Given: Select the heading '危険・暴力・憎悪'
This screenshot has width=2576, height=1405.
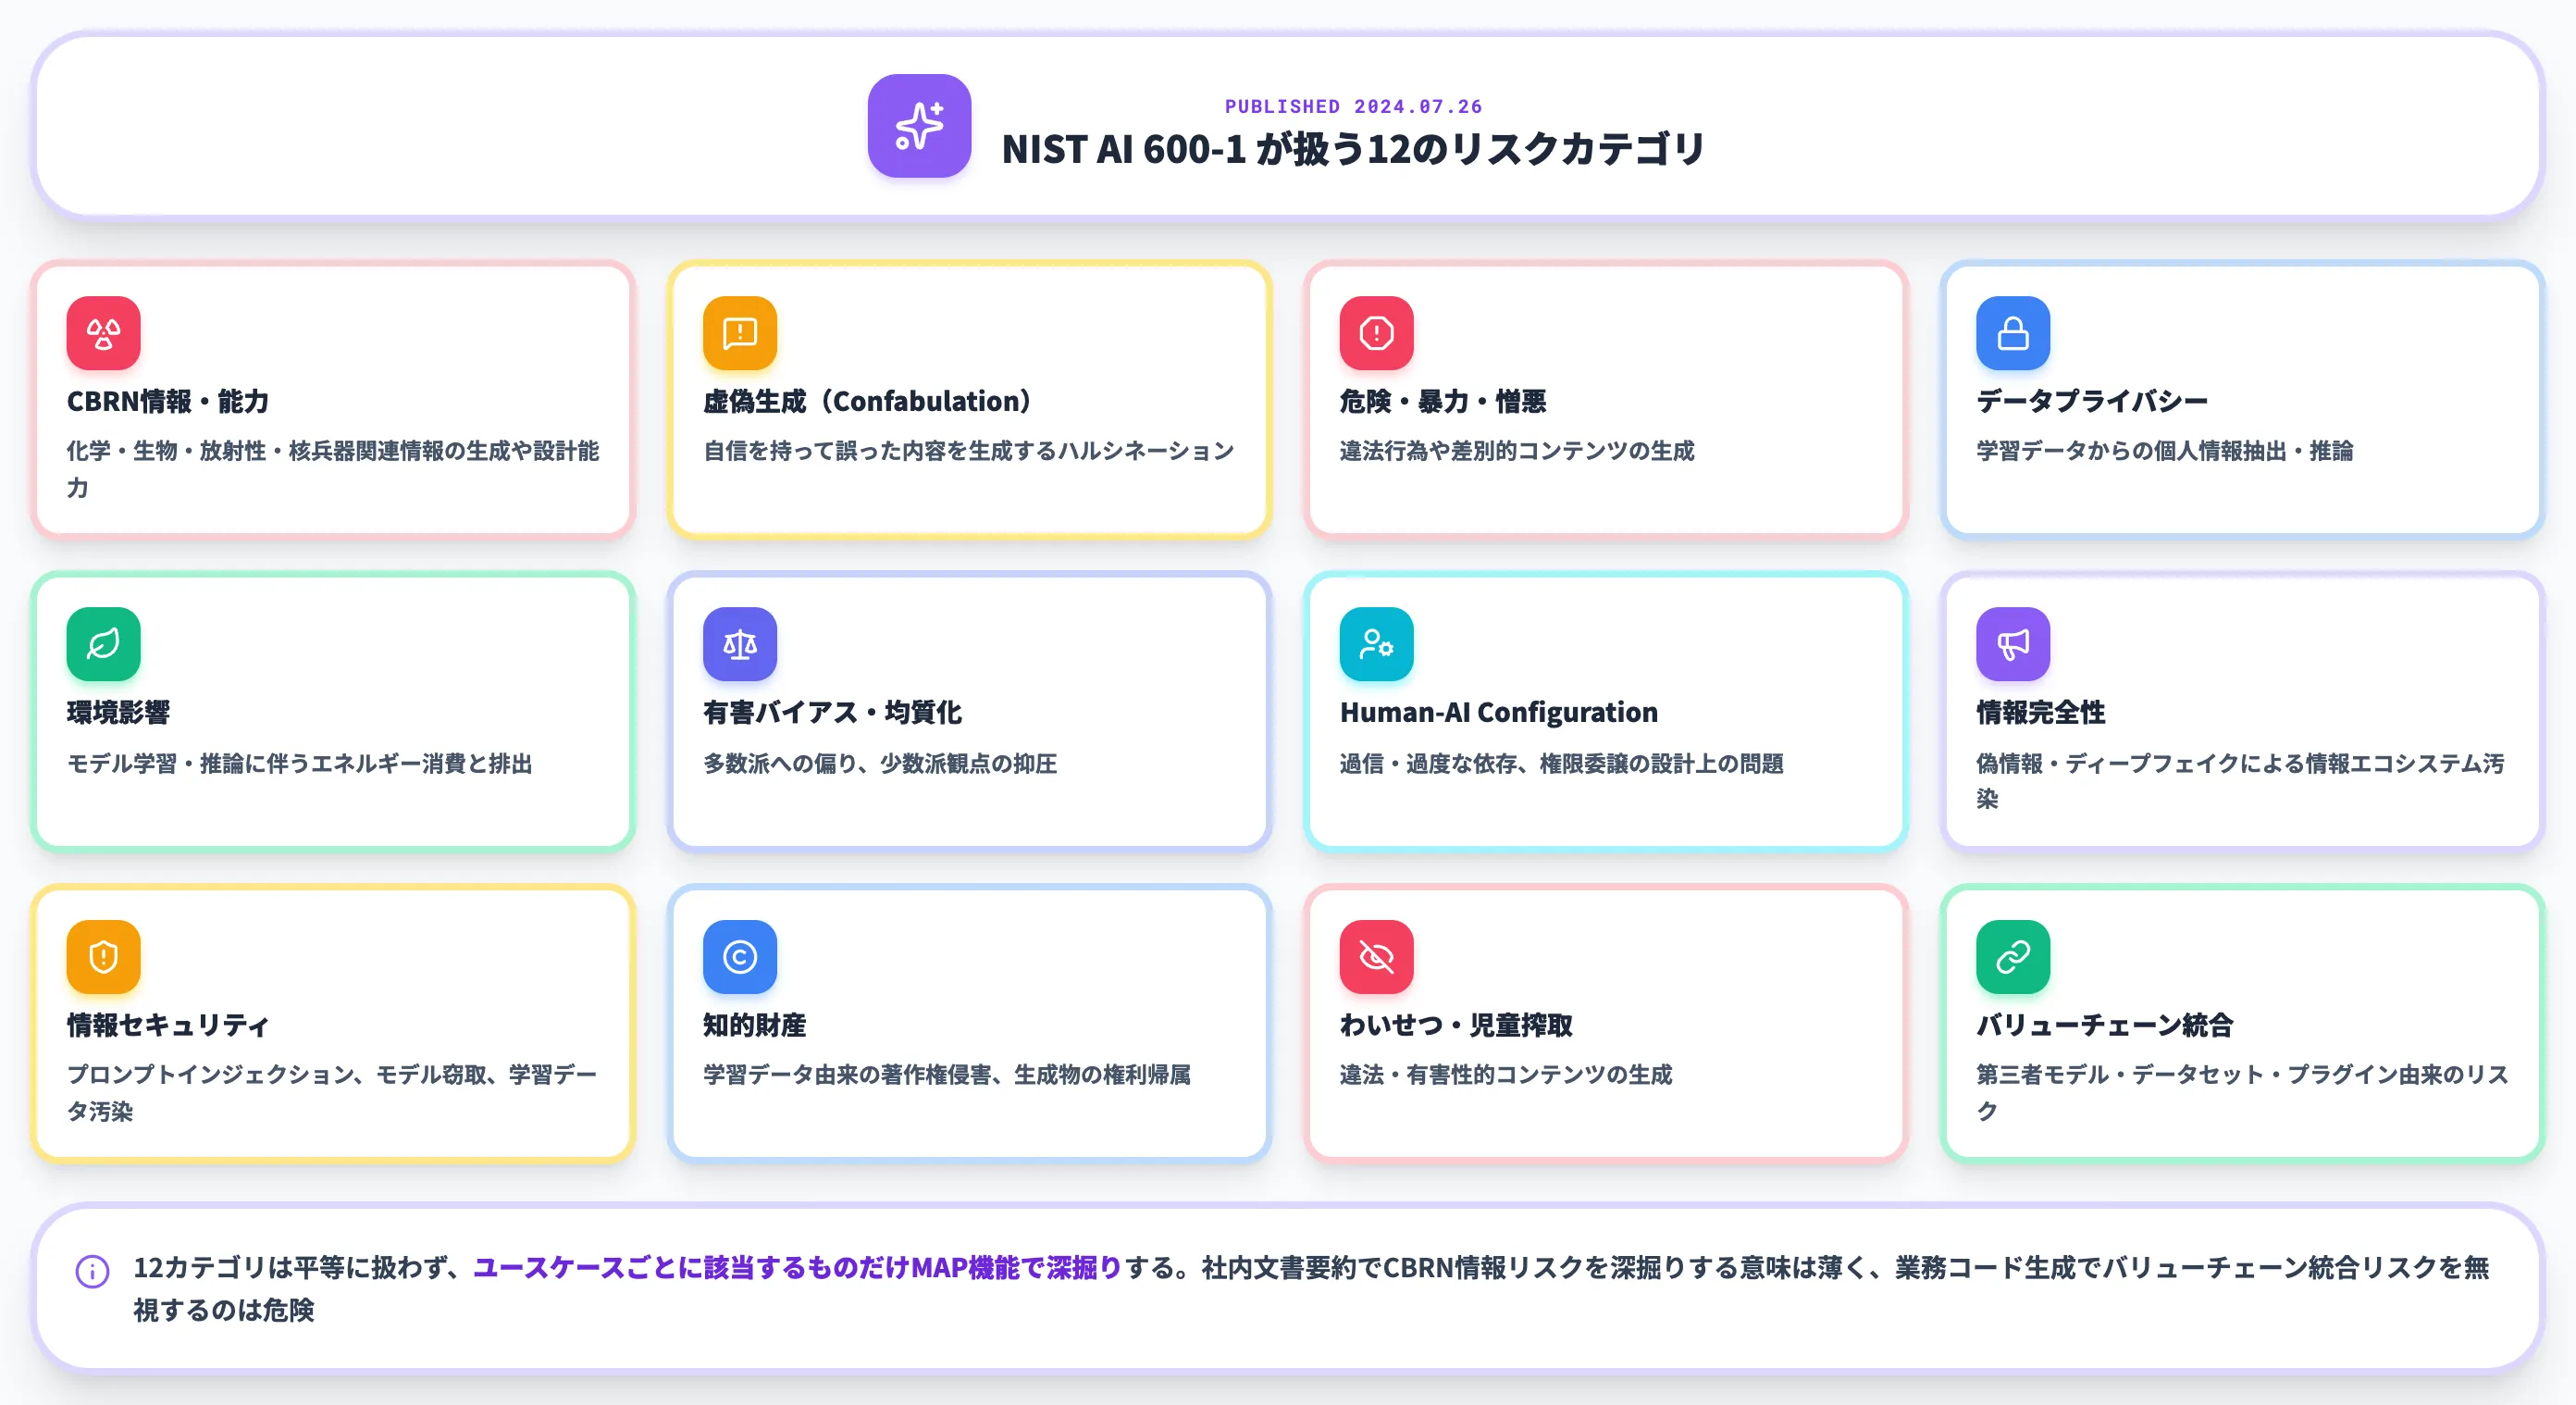Looking at the screenshot, I should coord(1443,401).
